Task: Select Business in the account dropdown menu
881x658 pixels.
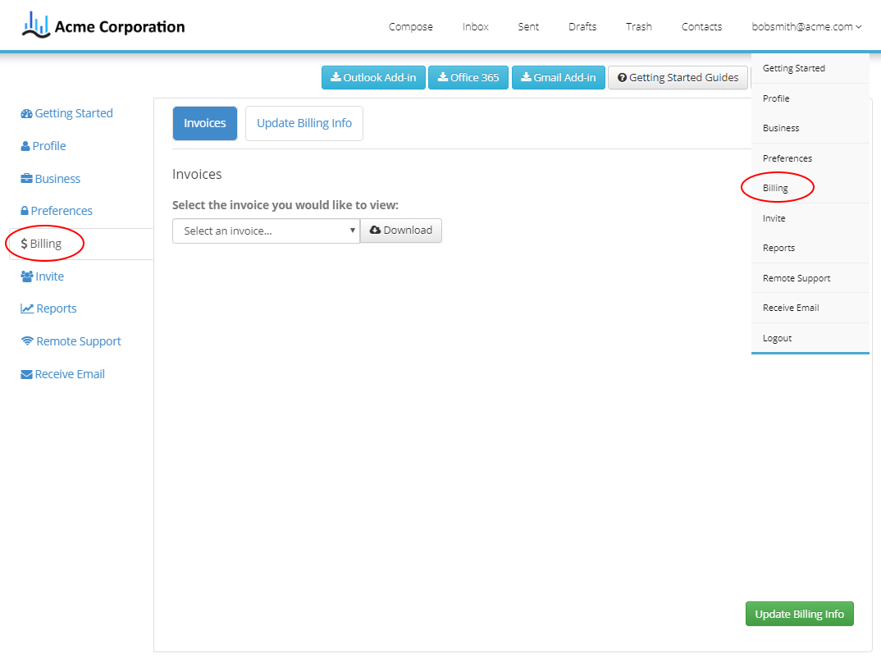Action: tap(810, 128)
